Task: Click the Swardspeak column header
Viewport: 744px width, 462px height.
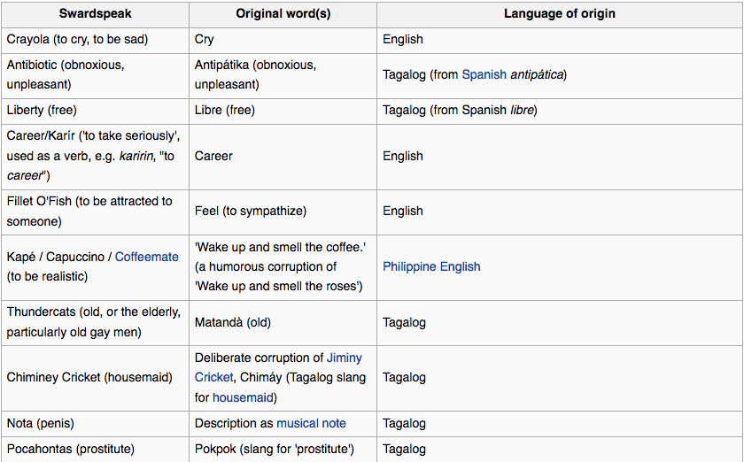Action: pos(95,14)
